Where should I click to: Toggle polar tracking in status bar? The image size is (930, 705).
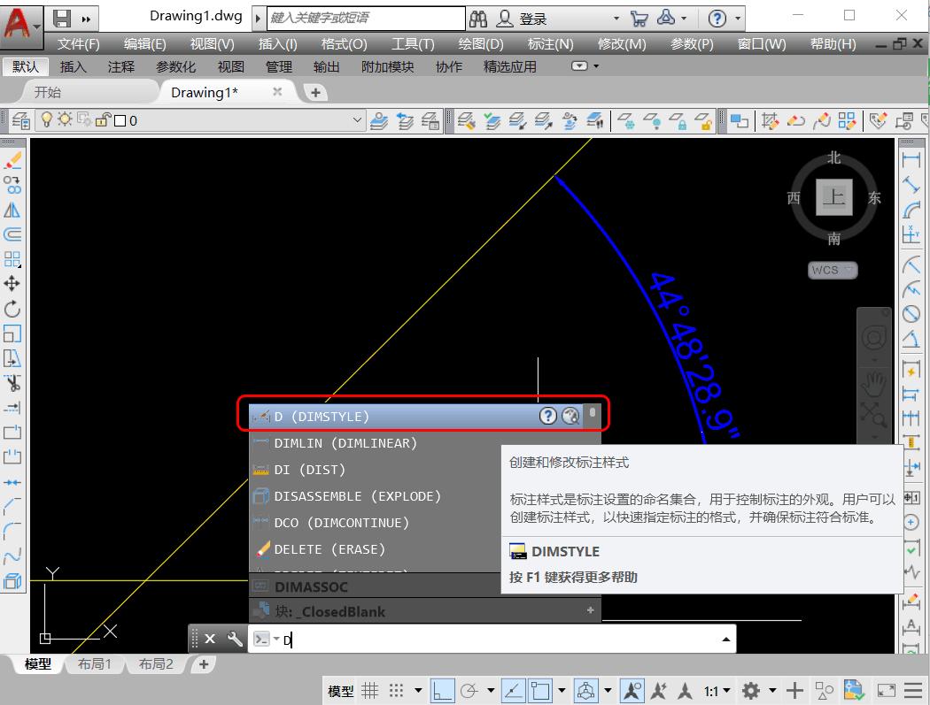469,691
